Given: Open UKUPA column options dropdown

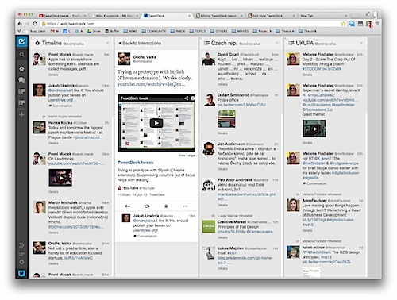Looking at the screenshot, I should tap(361, 43).
